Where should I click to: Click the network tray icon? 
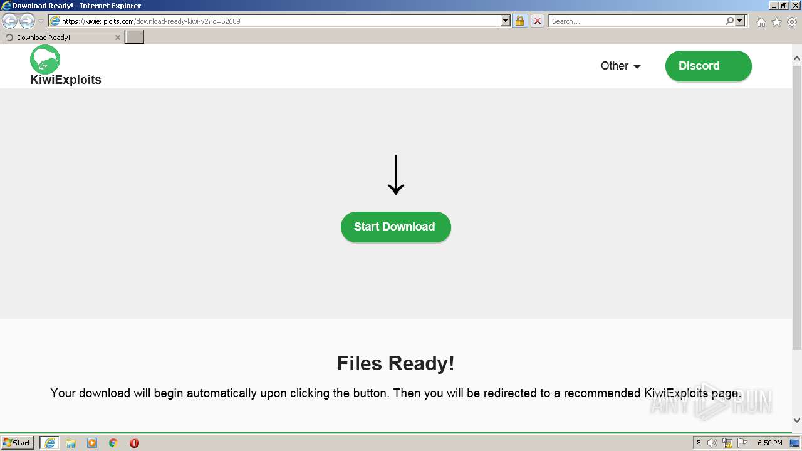[727, 443]
